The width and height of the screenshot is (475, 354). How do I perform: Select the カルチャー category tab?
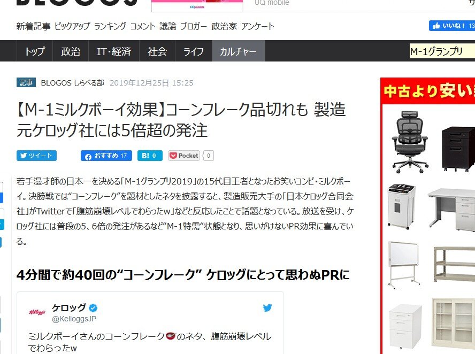point(239,51)
